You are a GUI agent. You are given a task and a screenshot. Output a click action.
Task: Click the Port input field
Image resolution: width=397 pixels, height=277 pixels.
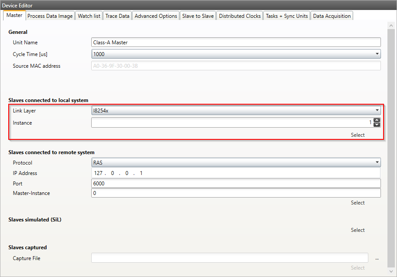pyautogui.click(x=236, y=183)
